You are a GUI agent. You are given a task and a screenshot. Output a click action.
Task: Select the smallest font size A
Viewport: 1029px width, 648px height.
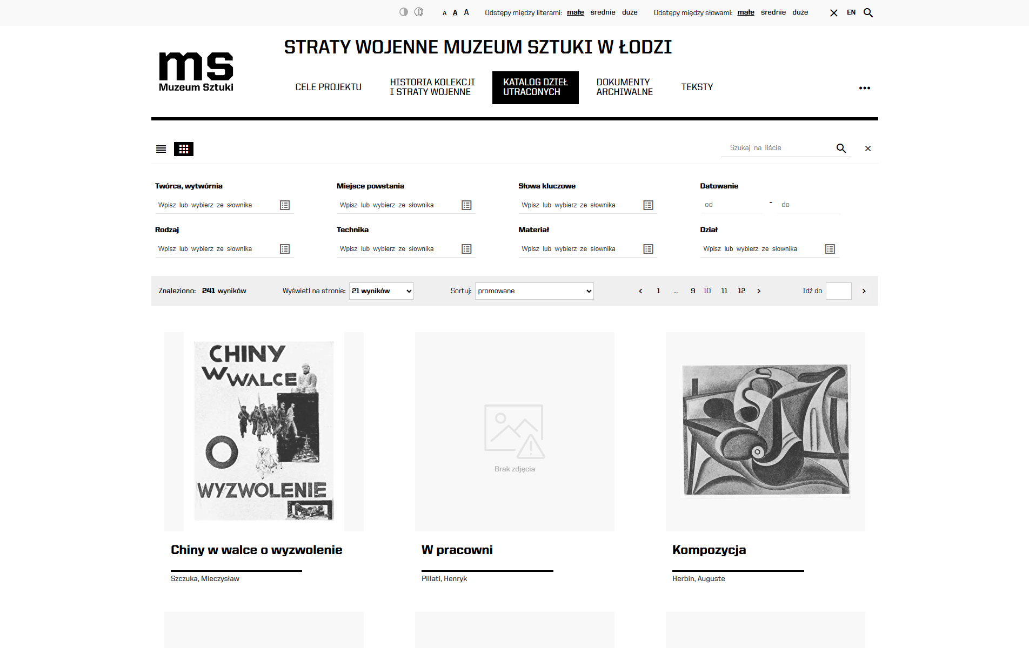(445, 13)
